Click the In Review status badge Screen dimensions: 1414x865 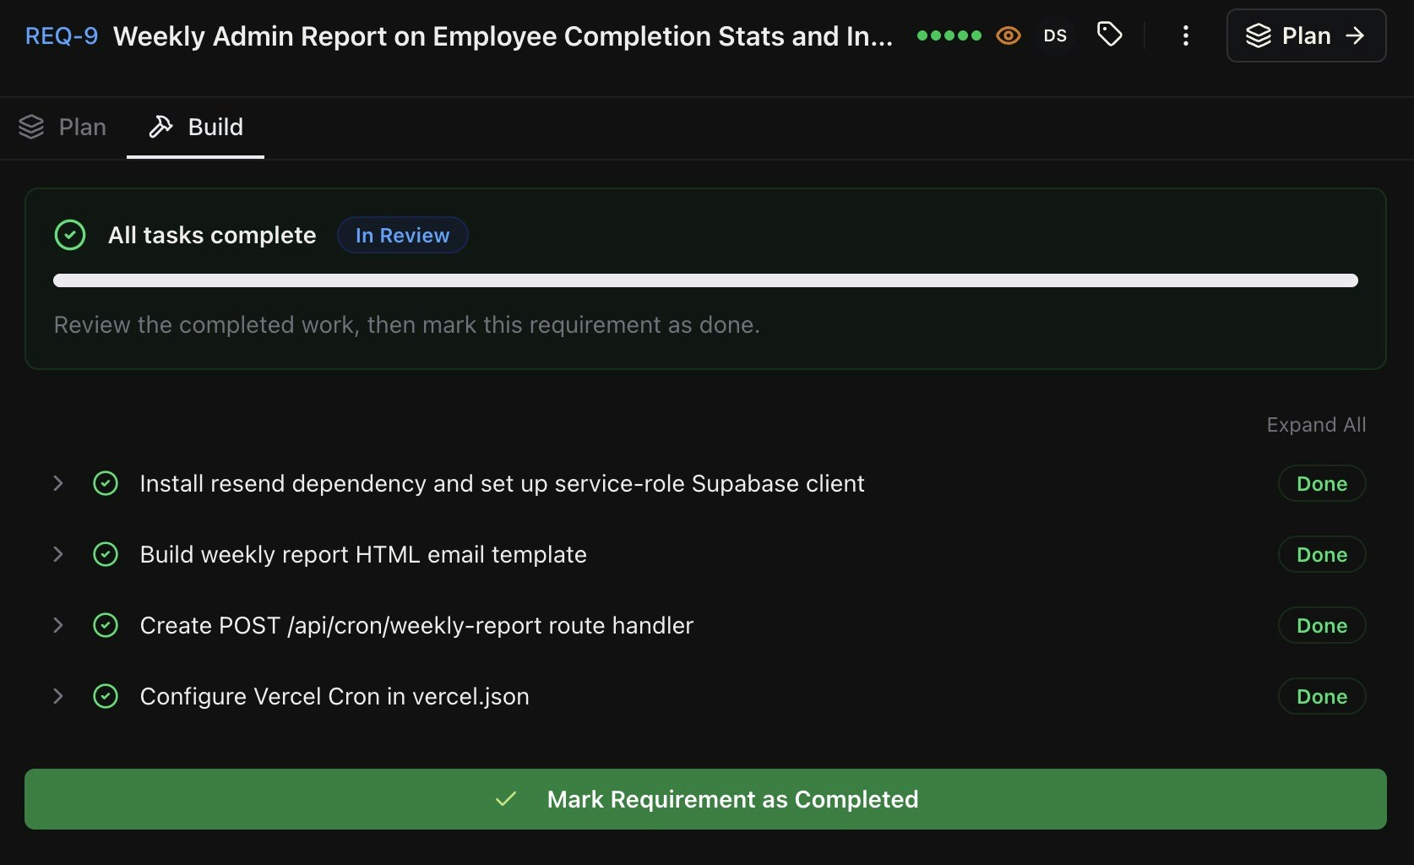(x=402, y=235)
